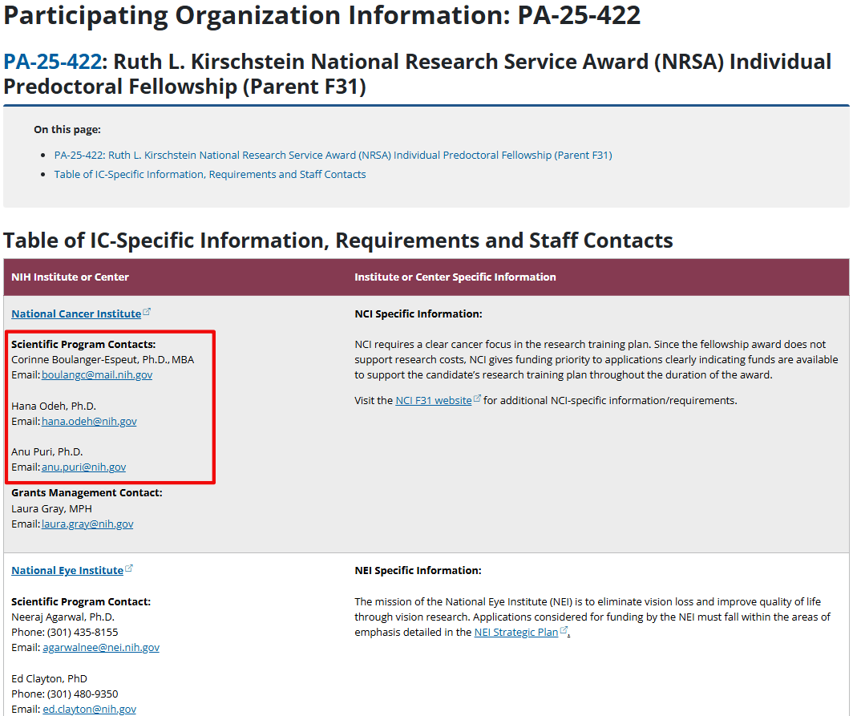The image size is (861, 716).
Task: Click the hana.odeh@nih.gov email link
Action: [89, 421]
